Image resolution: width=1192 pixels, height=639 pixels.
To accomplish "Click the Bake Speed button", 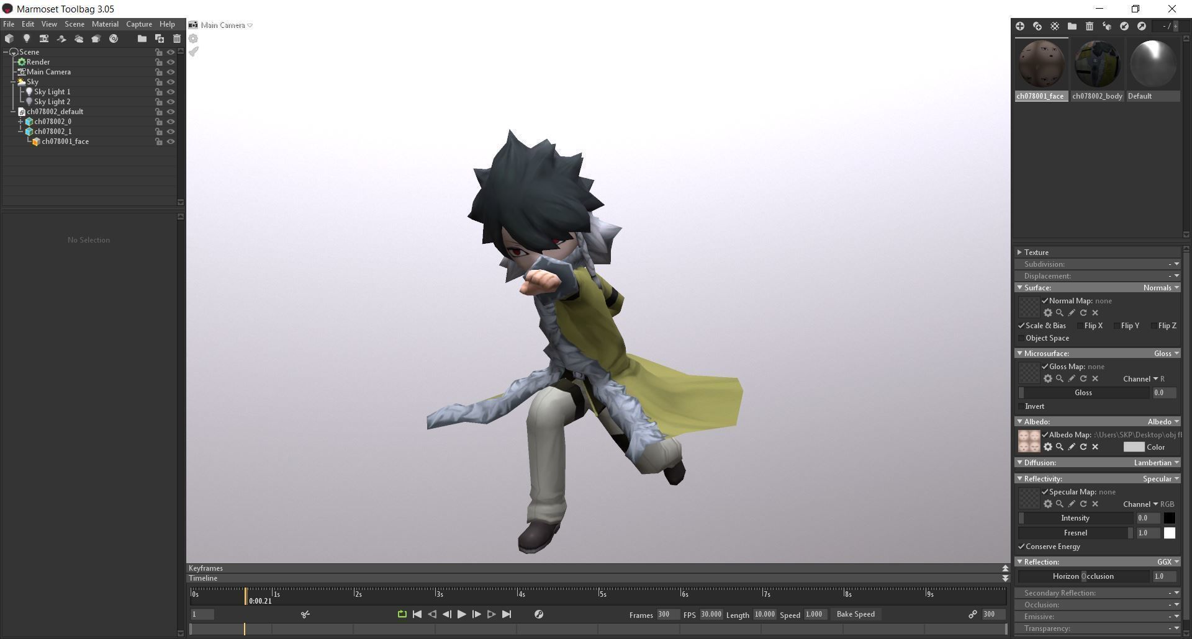I will [856, 614].
